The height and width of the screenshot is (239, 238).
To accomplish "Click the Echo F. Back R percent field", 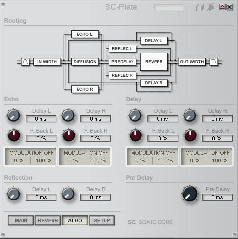I will pyautogui.click(x=96, y=138).
